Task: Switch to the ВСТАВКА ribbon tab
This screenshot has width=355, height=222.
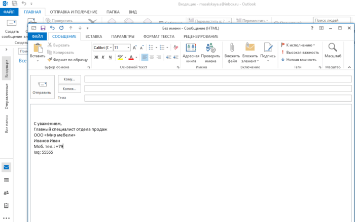Action: (x=94, y=36)
